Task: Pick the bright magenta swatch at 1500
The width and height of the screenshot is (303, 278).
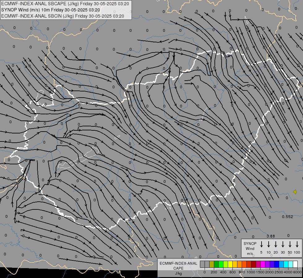Action: click(x=263, y=264)
